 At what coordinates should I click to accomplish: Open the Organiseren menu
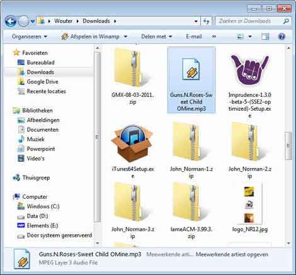tap(29, 36)
